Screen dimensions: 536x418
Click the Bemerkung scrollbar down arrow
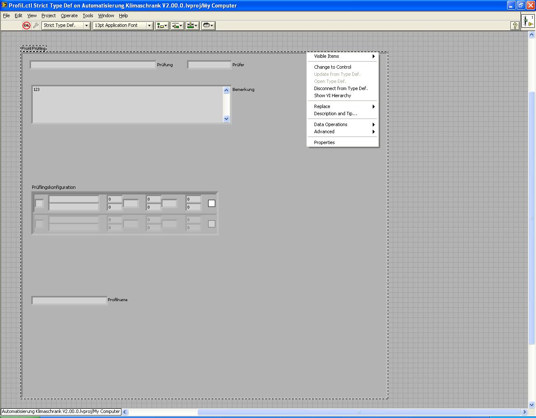[227, 119]
